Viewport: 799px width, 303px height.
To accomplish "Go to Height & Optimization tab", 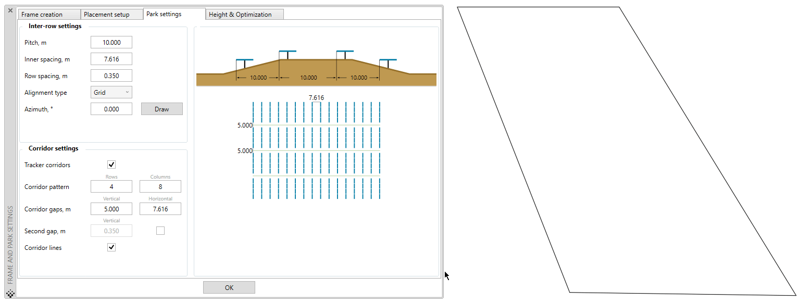I will pyautogui.click(x=244, y=15).
